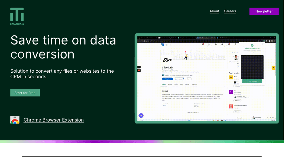Click the purple floating extension icon
The height and width of the screenshot is (160, 284).
point(141,116)
